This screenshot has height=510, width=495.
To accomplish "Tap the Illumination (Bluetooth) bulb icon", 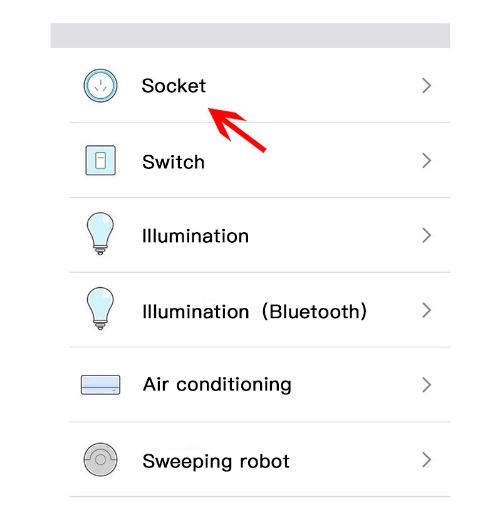I will point(100,309).
